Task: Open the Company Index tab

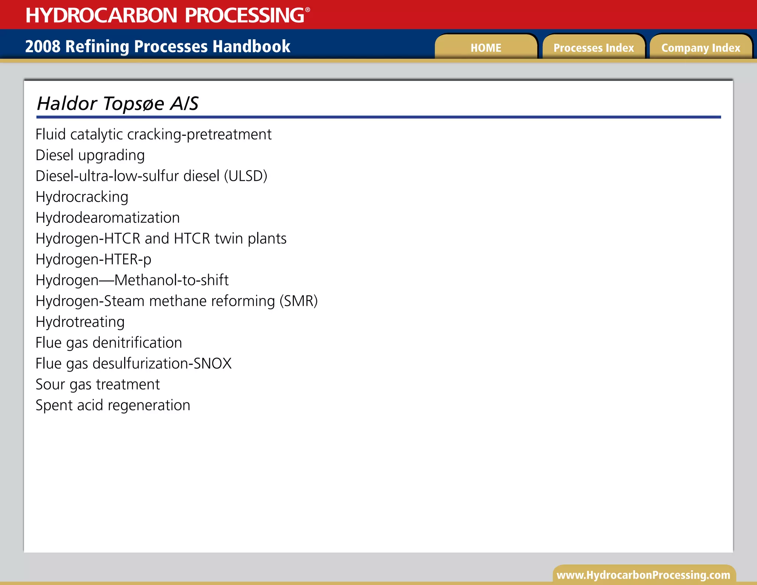Action: tap(700, 48)
